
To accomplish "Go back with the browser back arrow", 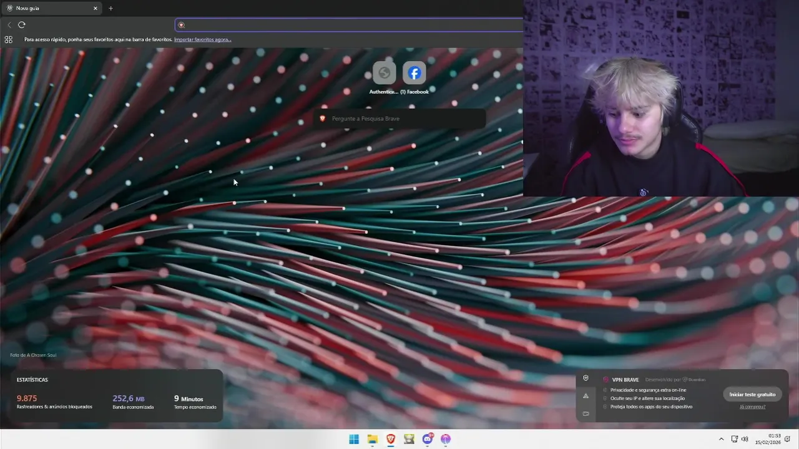I will point(9,25).
